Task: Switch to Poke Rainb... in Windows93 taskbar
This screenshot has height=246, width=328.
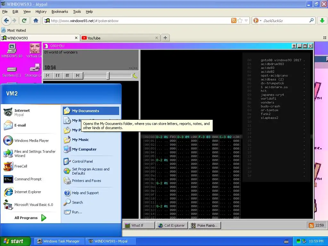Action: click(205, 225)
